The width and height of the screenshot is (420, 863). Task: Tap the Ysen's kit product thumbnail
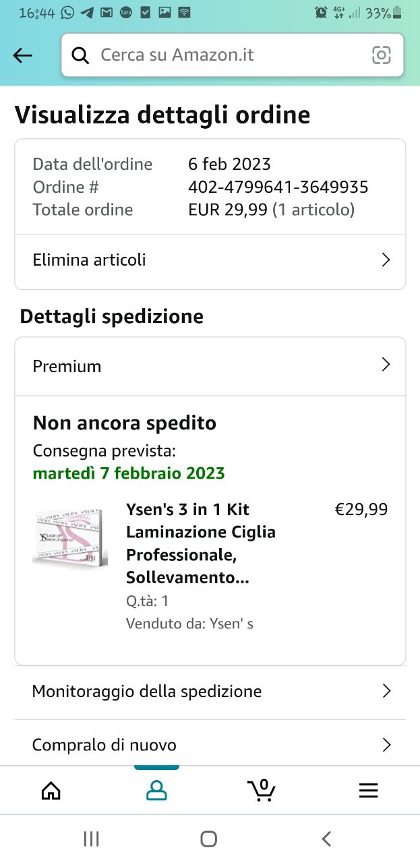coord(70,537)
